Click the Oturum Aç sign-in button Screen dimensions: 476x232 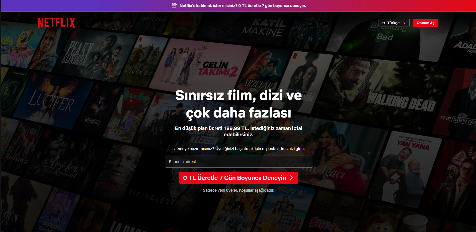tap(425, 23)
